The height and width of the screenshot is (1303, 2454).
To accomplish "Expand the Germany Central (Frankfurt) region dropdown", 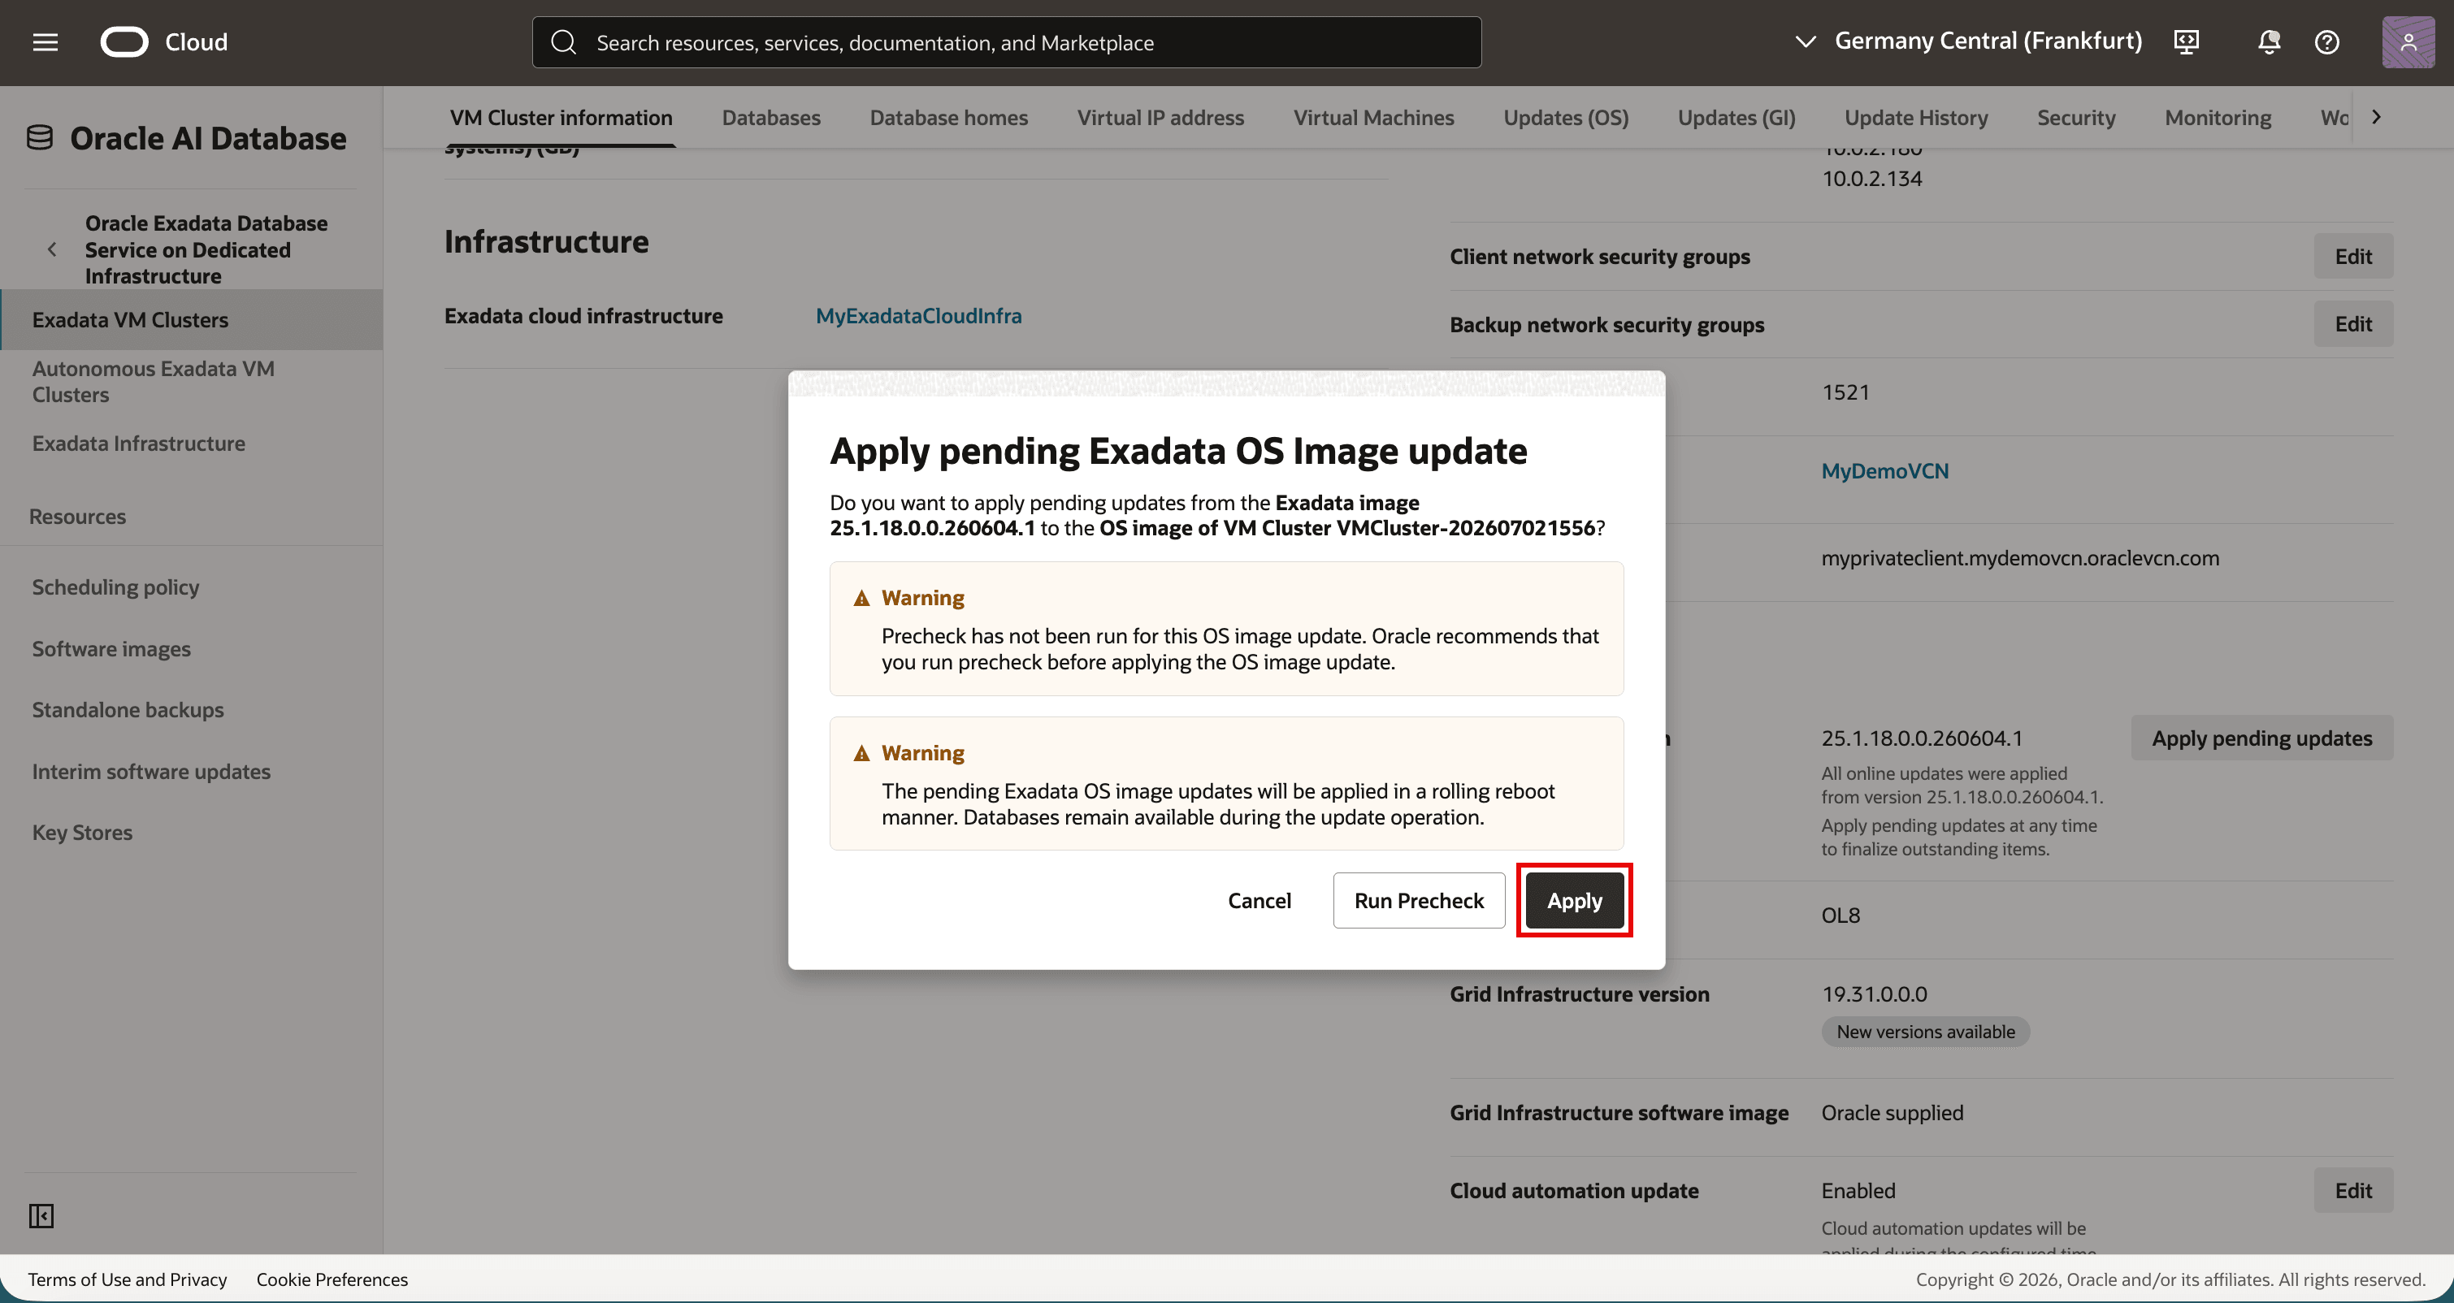I will tap(1968, 41).
